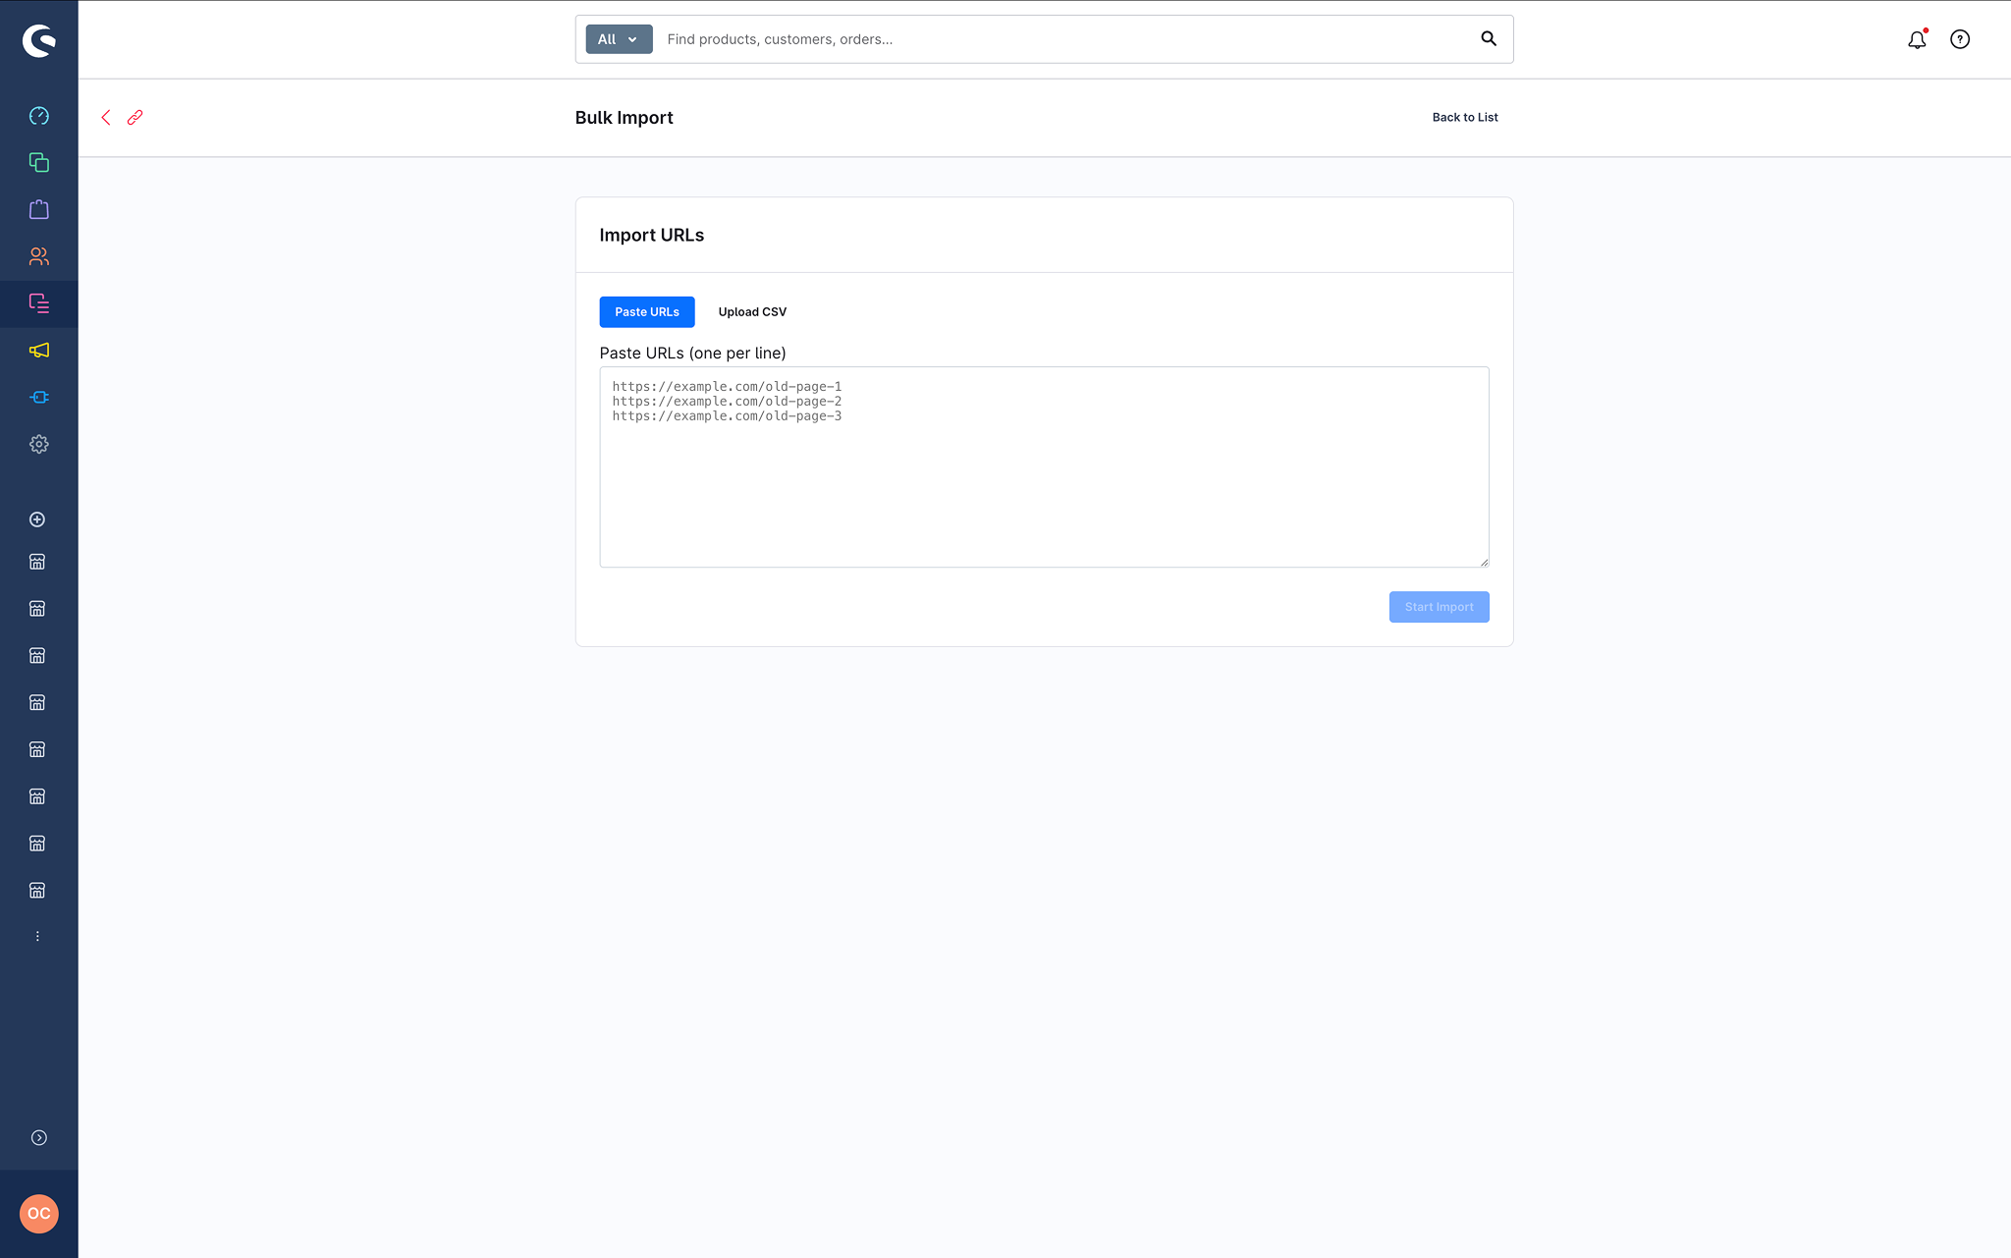This screenshot has height=1258, width=2011.
Task: Open the Content layout icon
Action: click(x=39, y=303)
